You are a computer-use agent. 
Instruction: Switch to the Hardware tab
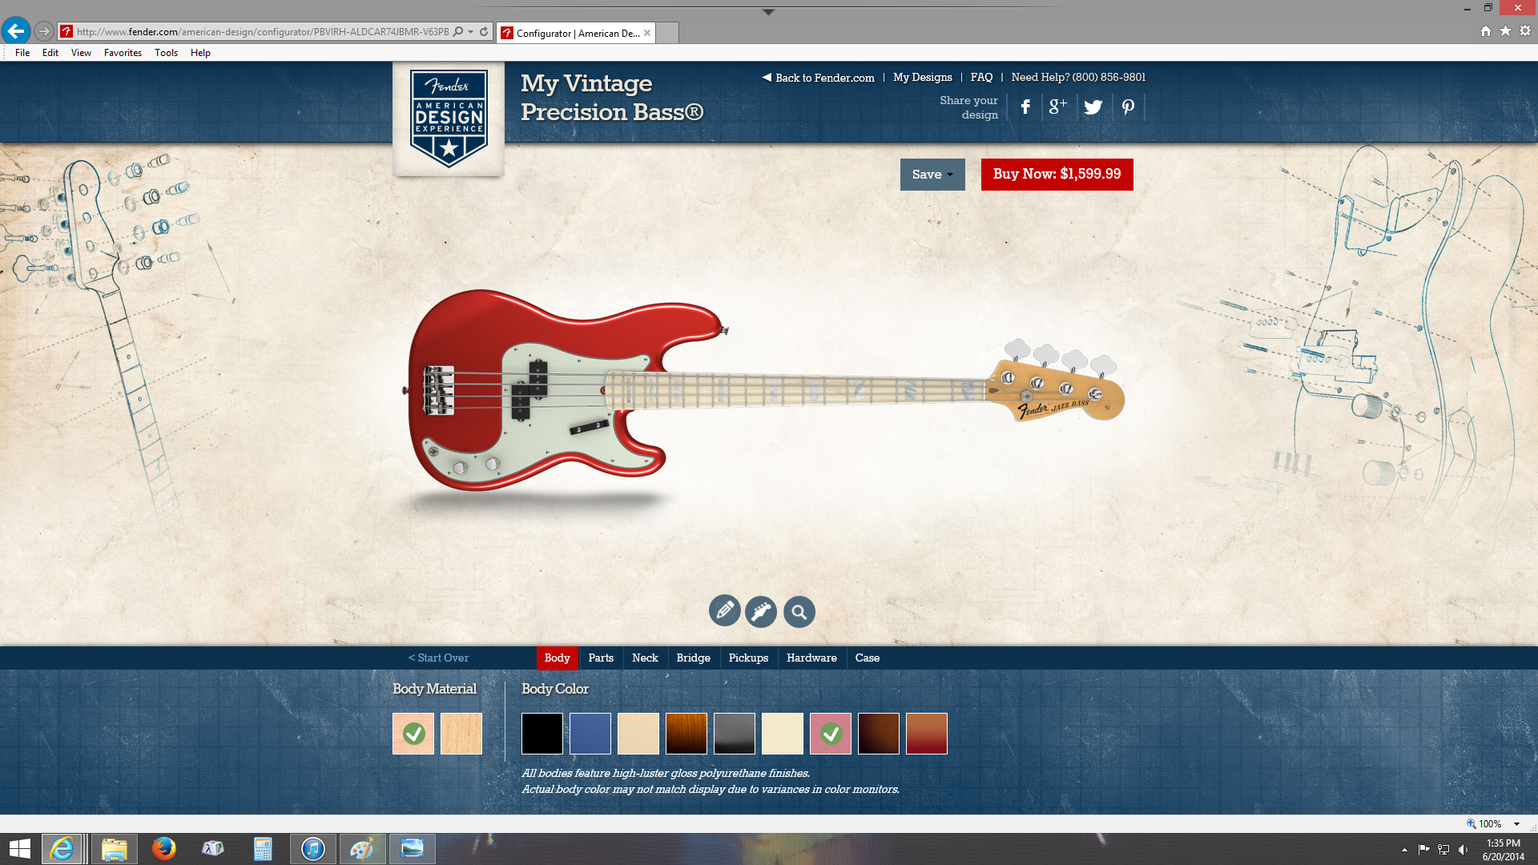click(x=811, y=658)
